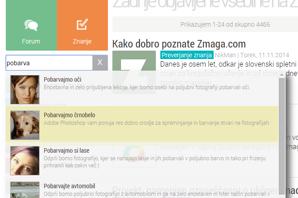Click the Znanje checkmark pencil icon
The height and width of the screenshot is (198, 298).
click(x=82, y=25)
